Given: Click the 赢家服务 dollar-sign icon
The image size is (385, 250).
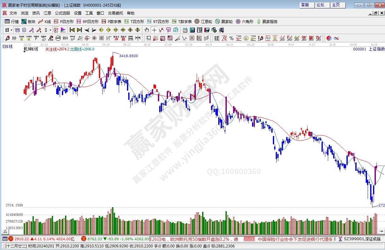Looking at the screenshot, I should [259, 21].
